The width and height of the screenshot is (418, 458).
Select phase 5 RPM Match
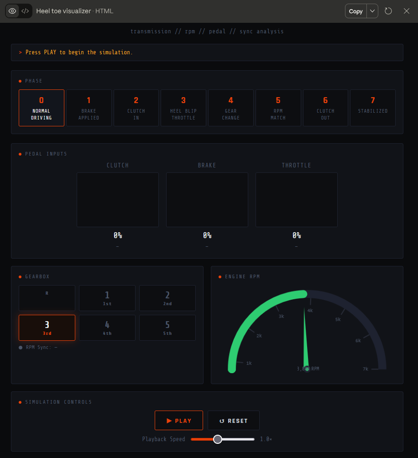278,108
